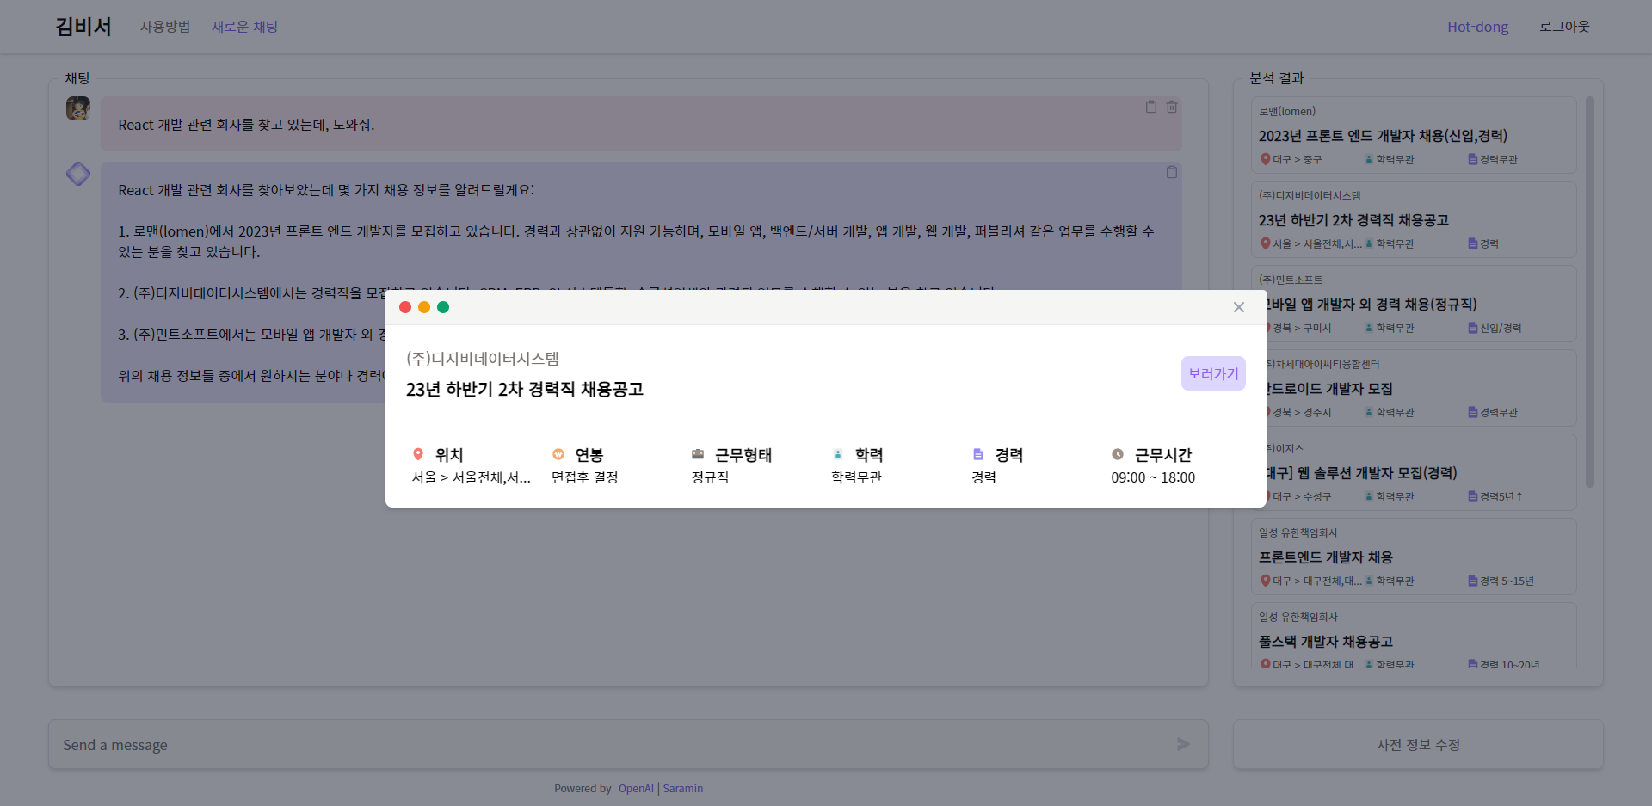This screenshot has height=806, width=1652.
Task: Click the 근무시간 clock icon in popup
Action: pyautogui.click(x=1118, y=454)
